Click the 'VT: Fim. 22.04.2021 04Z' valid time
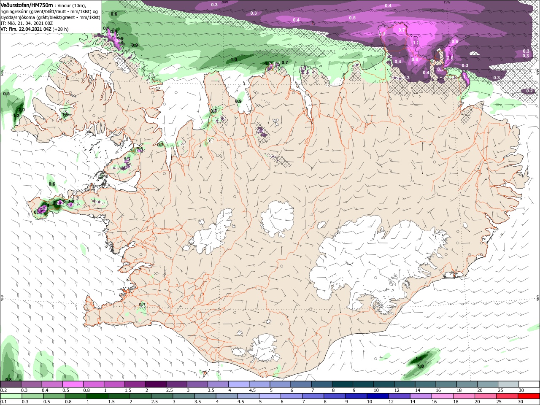Viewport: 540px width, 405px height. point(26,29)
